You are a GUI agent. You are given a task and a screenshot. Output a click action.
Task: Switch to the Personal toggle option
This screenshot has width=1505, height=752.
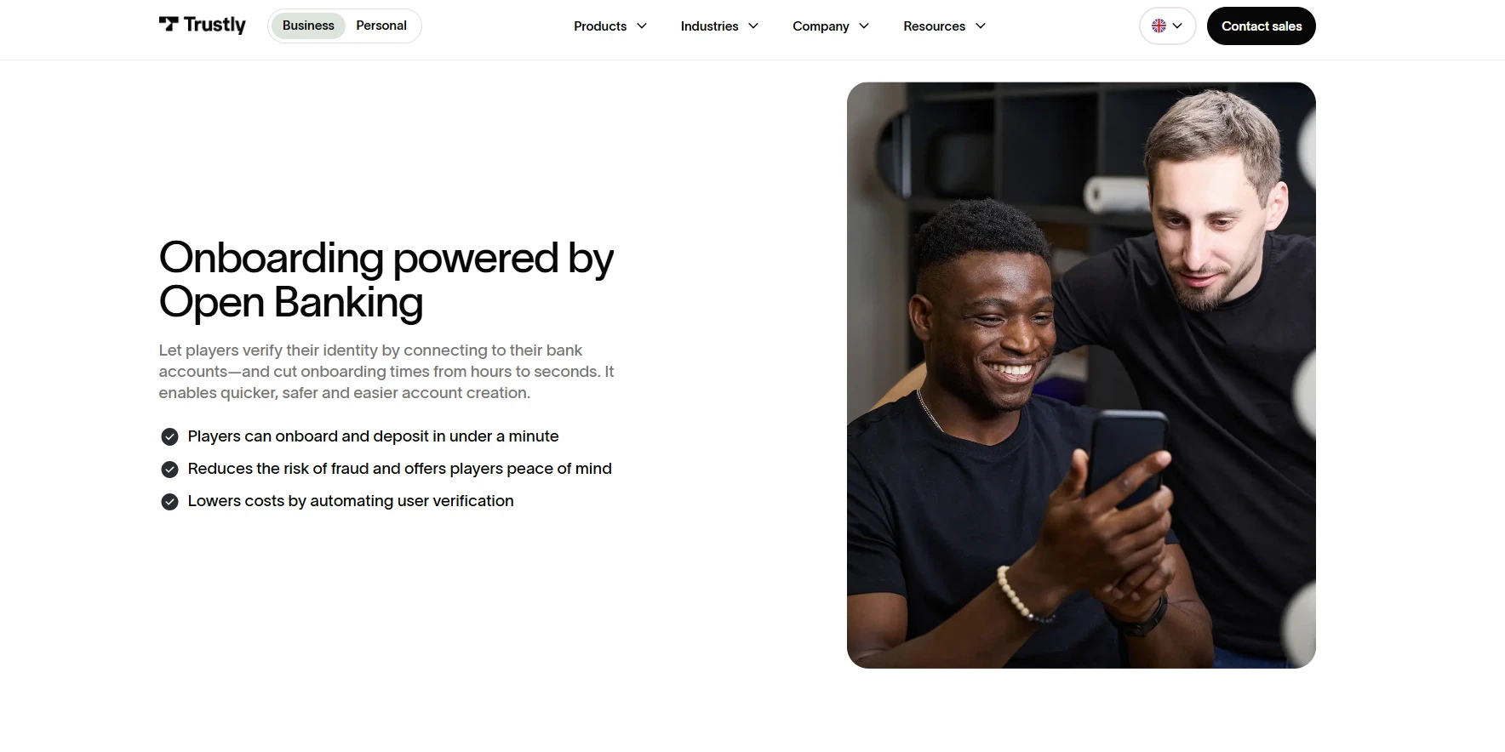tap(381, 26)
